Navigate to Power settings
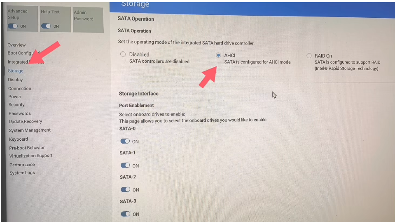Viewport: 395px width, 222px height. [15, 97]
